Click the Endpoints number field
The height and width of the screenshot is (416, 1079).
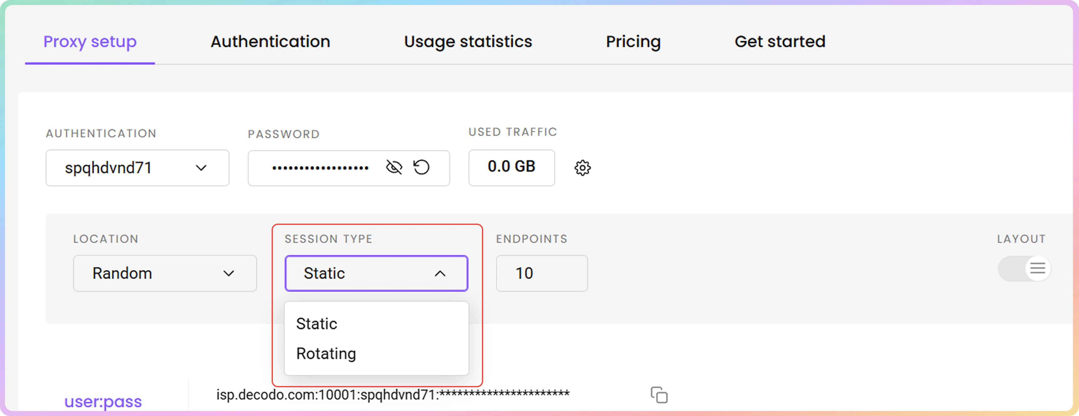tap(541, 273)
